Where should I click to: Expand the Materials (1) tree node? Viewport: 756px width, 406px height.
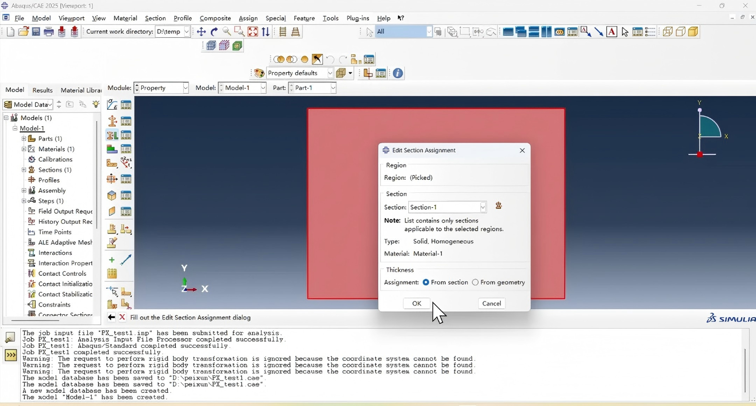coord(24,149)
